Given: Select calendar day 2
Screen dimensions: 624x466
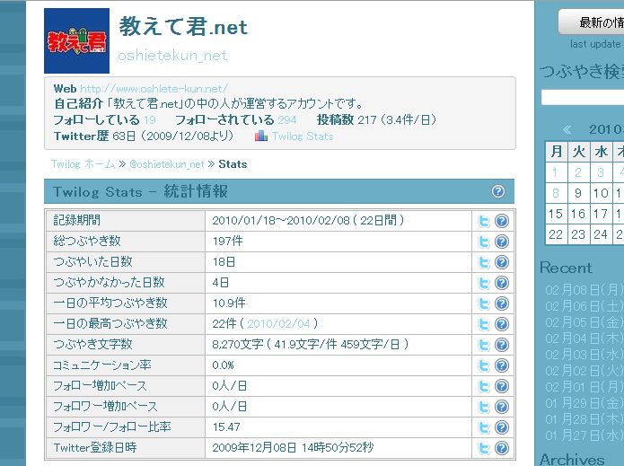Looking at the screenshot, I should tap(578, 172).
